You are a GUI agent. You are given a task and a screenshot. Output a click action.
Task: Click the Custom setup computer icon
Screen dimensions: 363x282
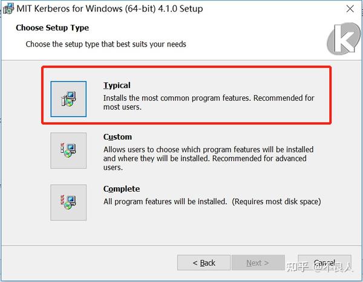coord(68,150)
